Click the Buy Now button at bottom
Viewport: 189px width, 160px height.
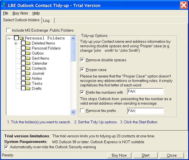(x=119, y=155)
